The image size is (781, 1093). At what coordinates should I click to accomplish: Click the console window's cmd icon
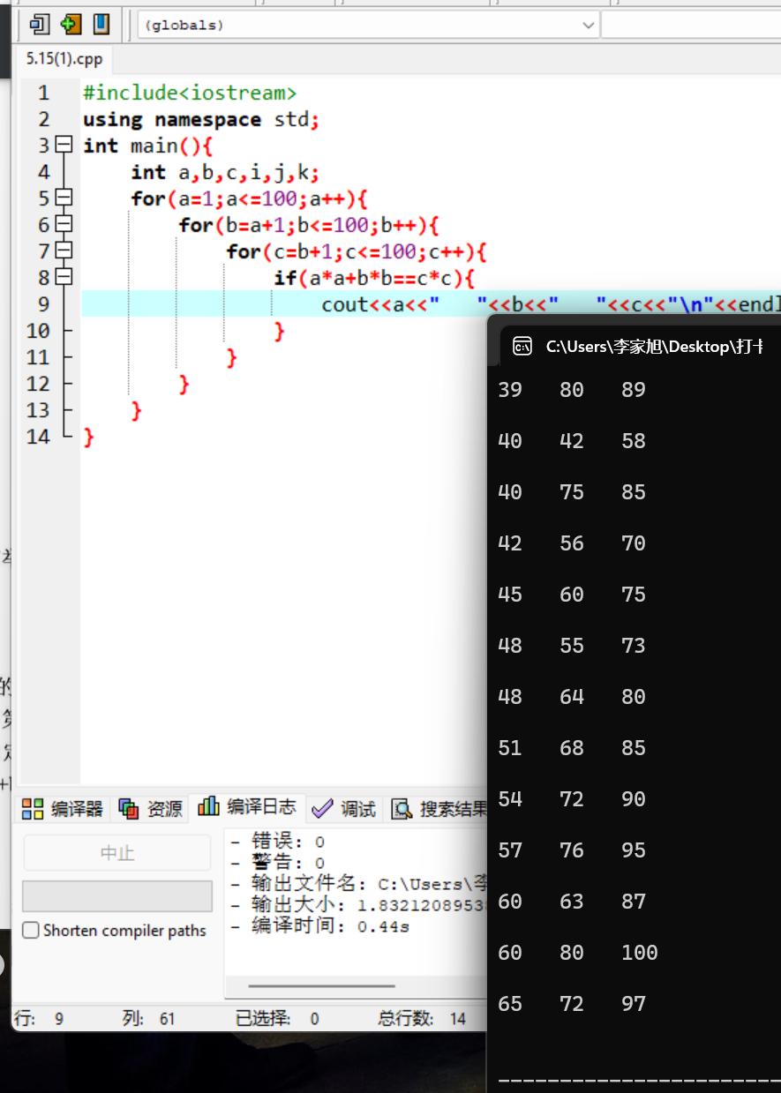522,347
